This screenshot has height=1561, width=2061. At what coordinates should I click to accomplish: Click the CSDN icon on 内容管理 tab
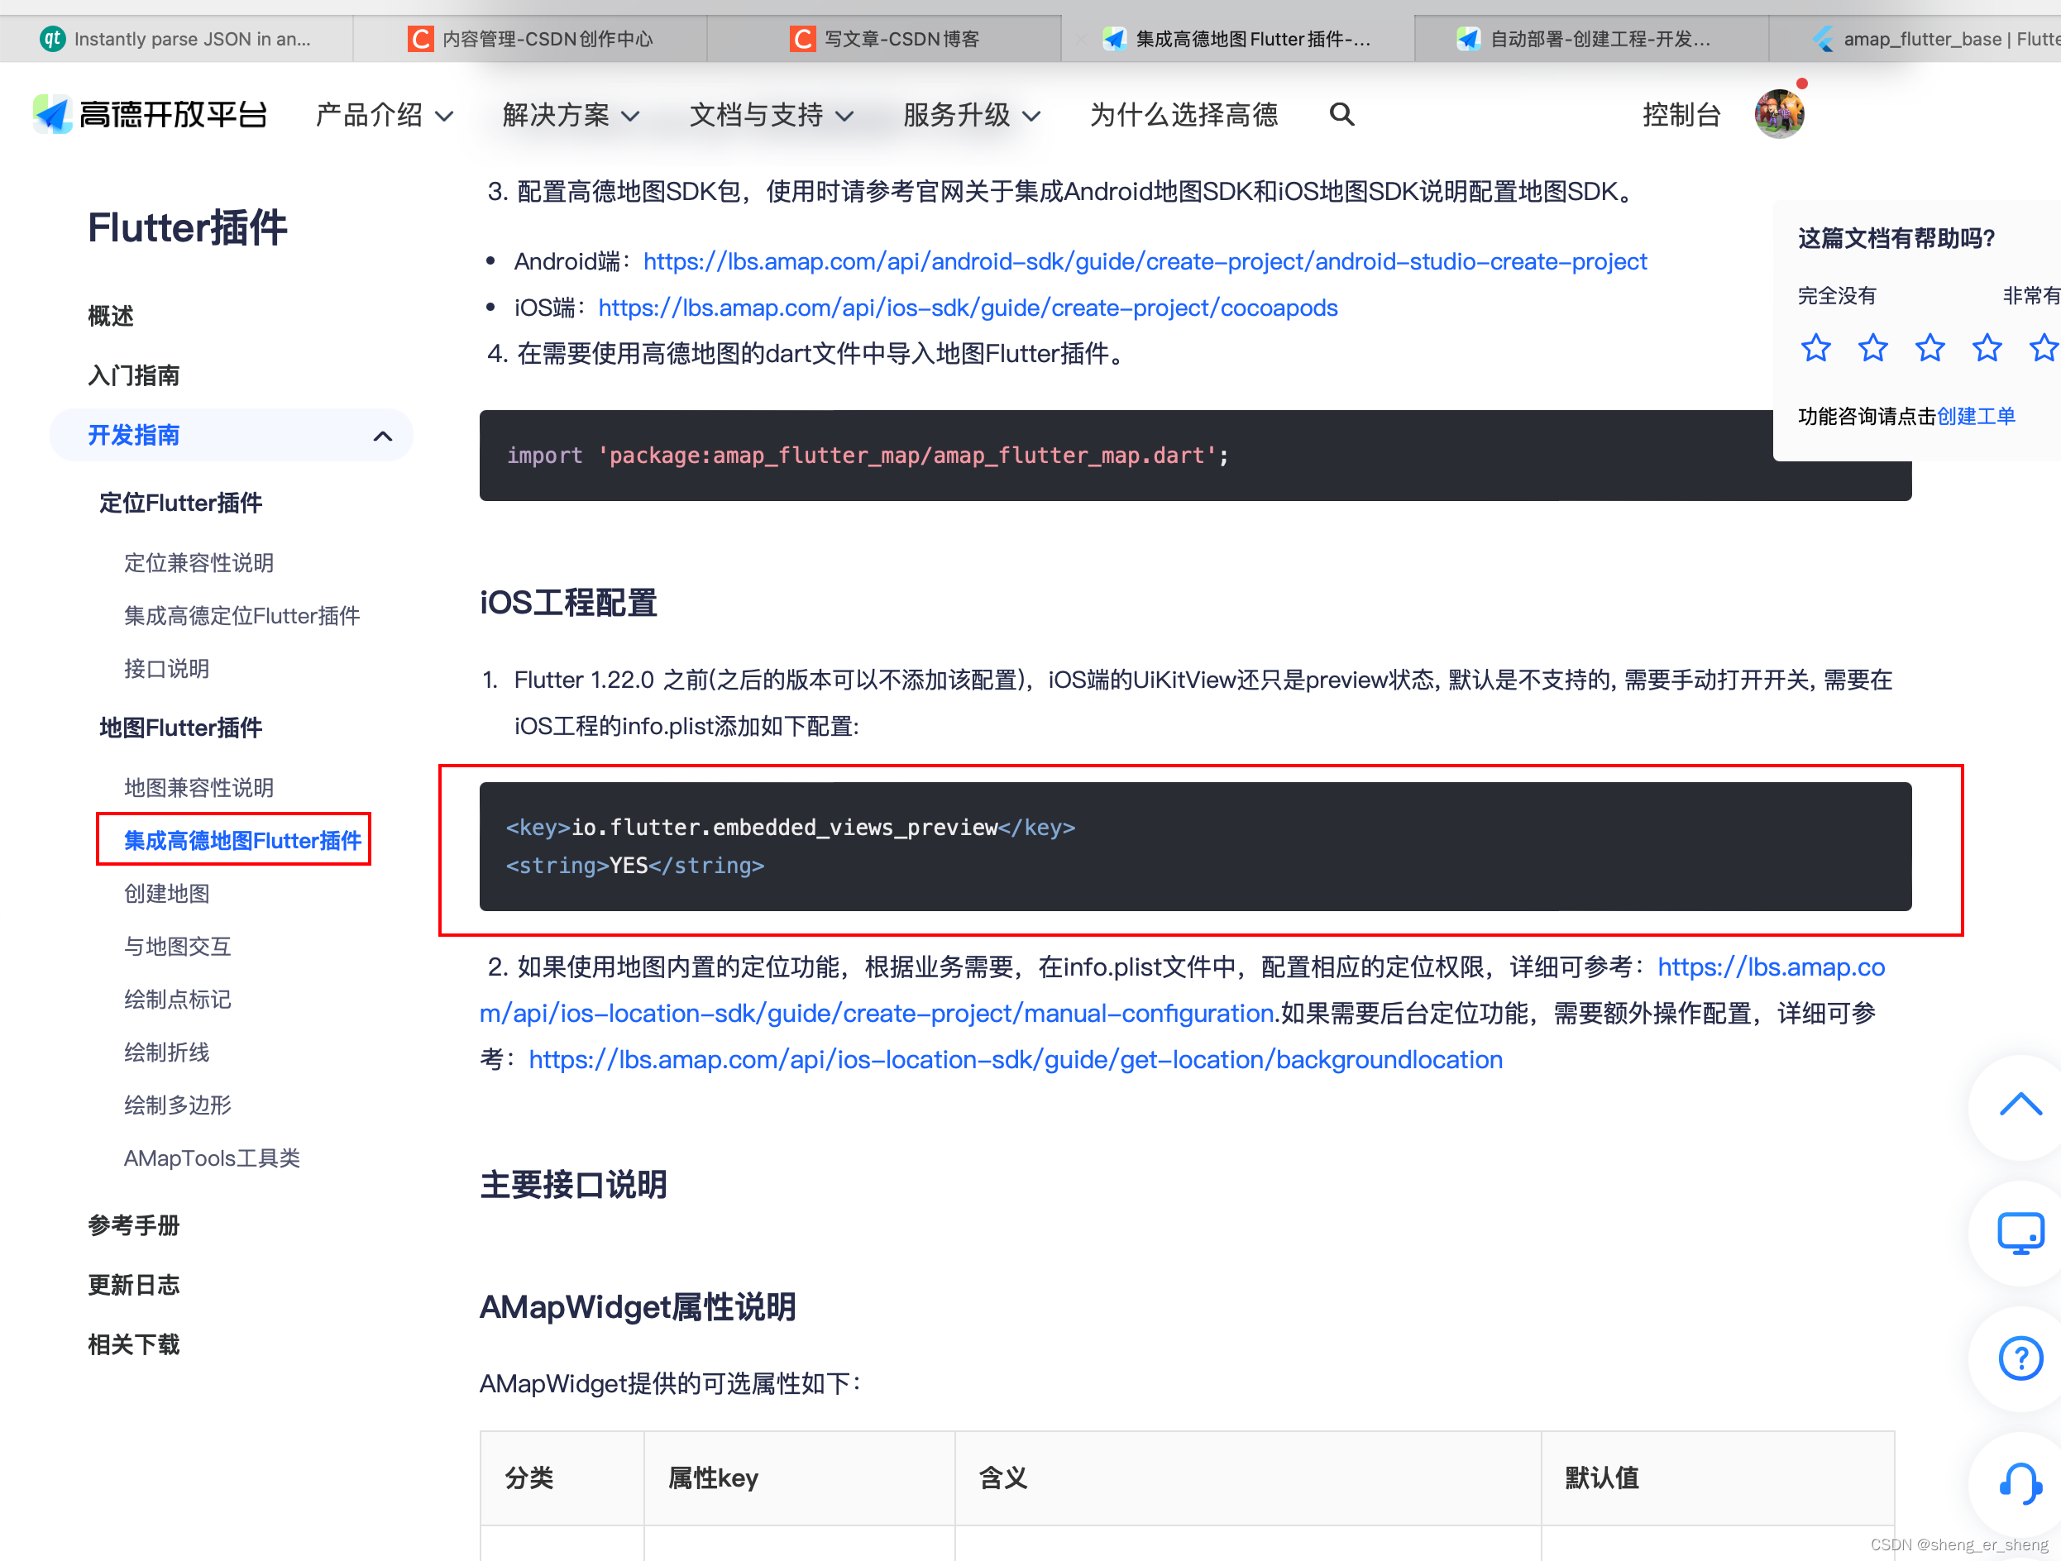point(420,39)
